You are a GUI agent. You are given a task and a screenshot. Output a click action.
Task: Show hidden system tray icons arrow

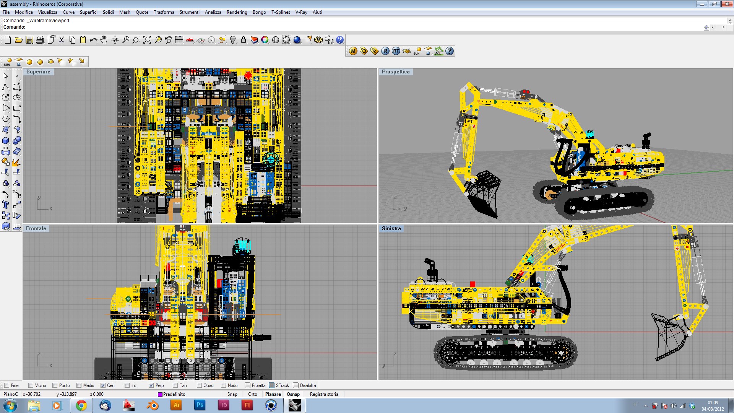646,406
